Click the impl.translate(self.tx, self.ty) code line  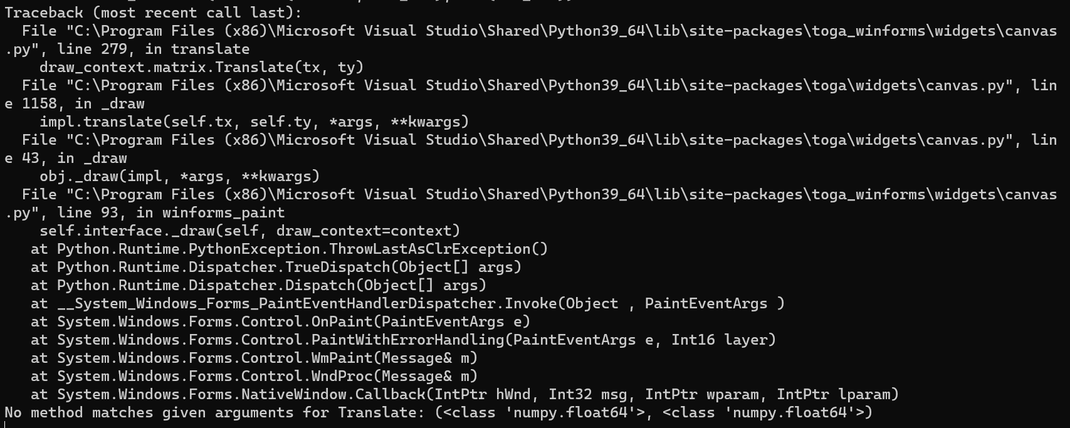(x=254, y=122)
